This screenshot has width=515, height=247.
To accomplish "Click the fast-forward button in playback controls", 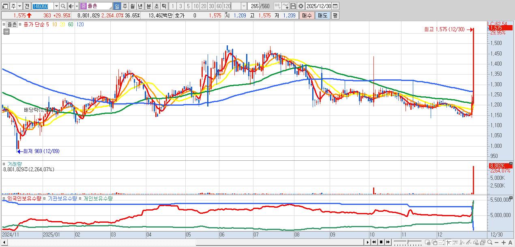I will pos(388,242).
